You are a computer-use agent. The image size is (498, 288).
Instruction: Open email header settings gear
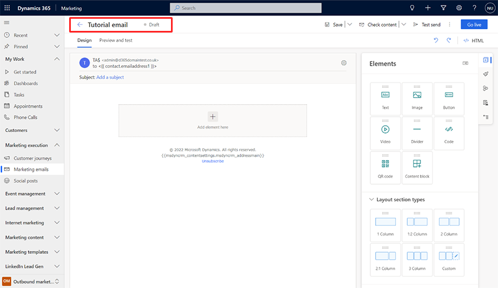click(344, 63)
